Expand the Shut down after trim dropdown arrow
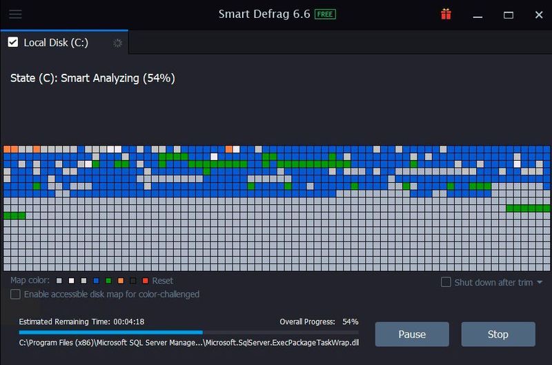Image resolution: width=552 pixels, height=365 pixels. point(540,282)
